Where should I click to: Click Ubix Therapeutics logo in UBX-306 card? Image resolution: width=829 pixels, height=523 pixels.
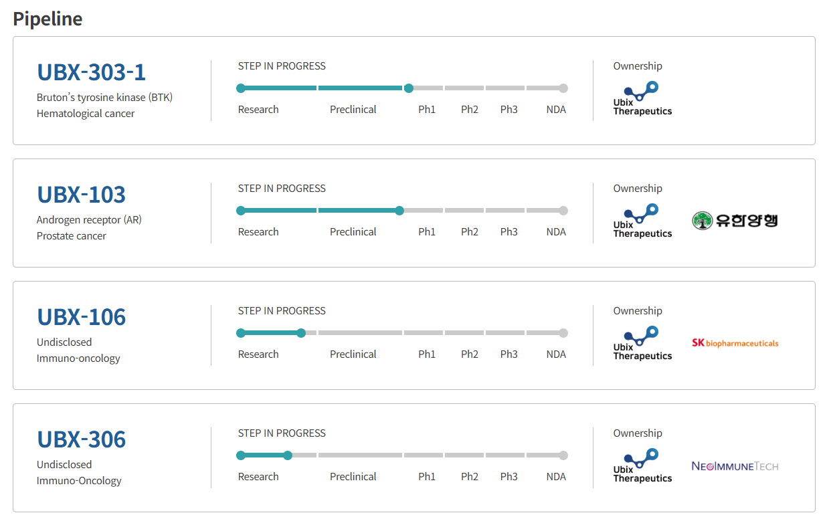point(642,465)
